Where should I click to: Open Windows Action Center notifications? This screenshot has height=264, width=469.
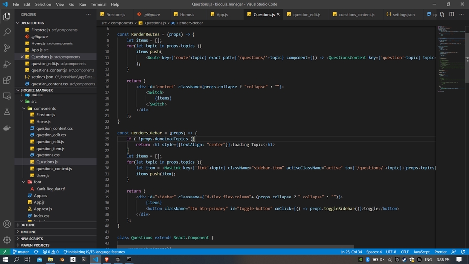tap(459, 260)
